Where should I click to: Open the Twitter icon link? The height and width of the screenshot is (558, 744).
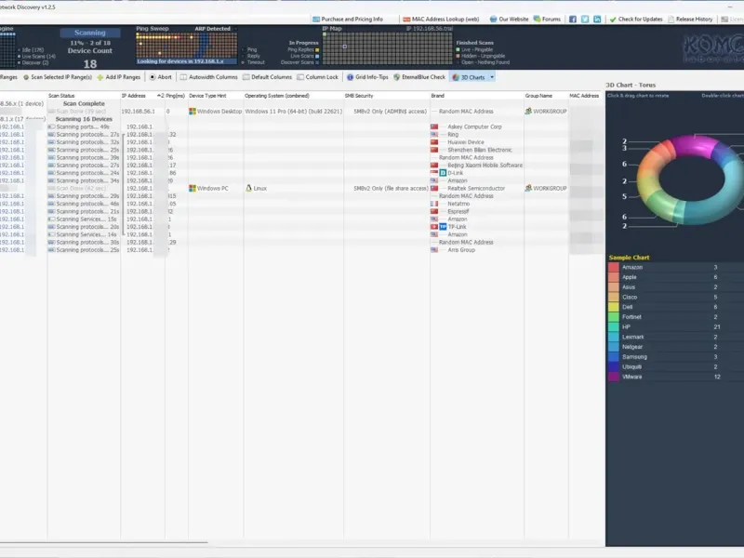point(585,20)
